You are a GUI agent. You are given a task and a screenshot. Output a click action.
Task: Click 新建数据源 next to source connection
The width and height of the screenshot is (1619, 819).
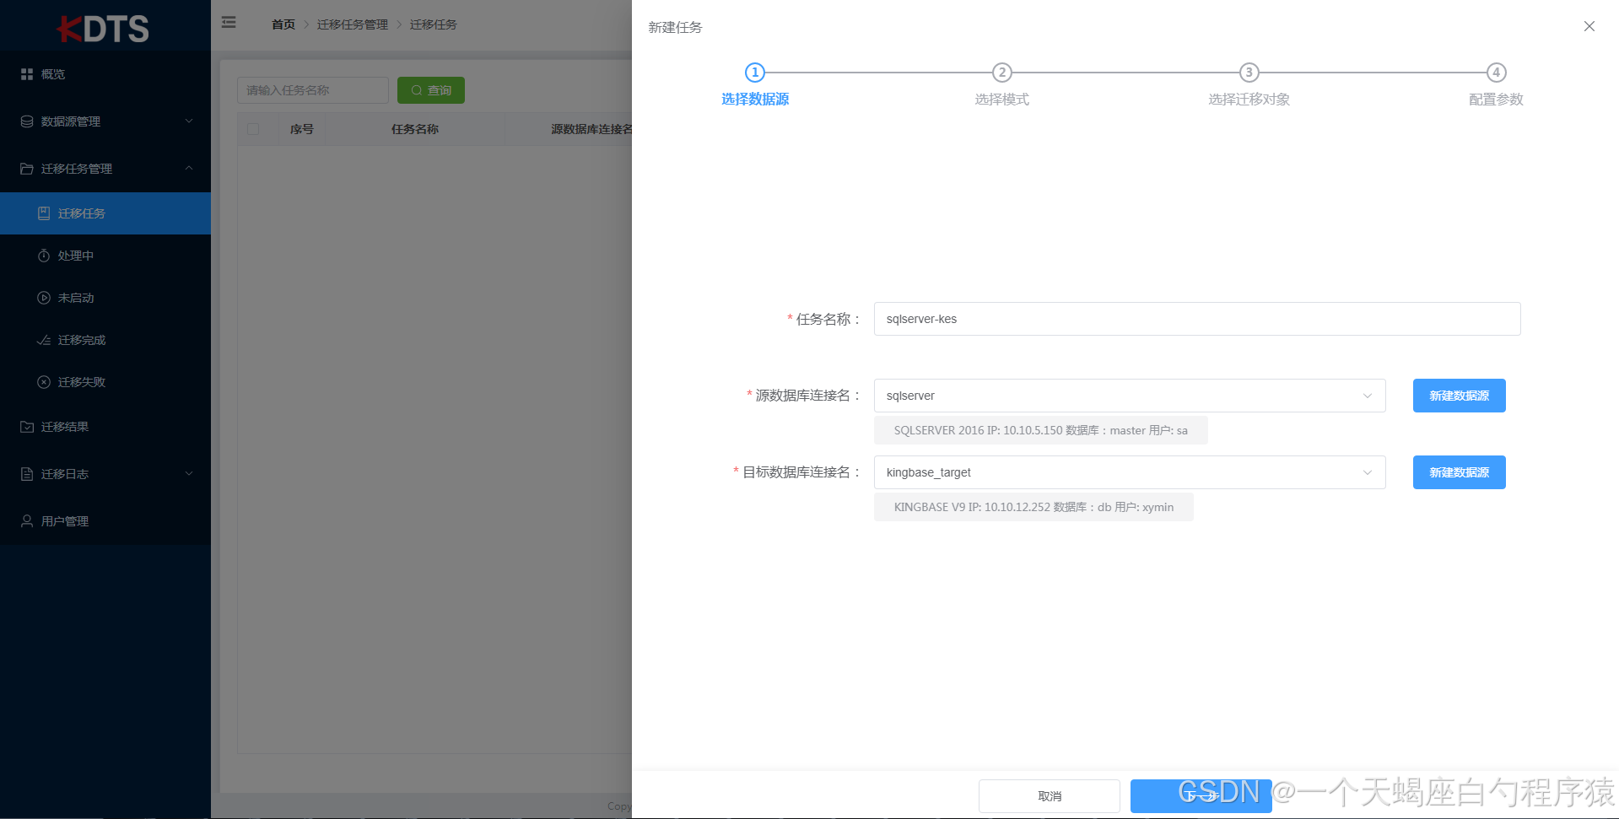coord(1458,396)
